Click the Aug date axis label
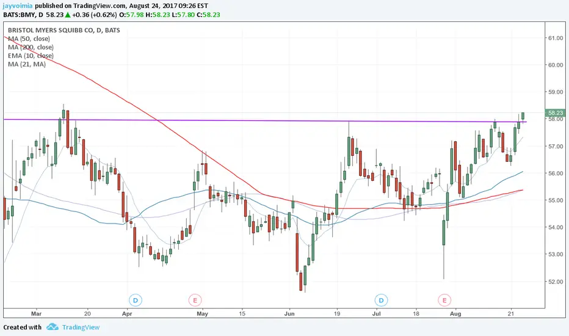Screen dimensions: 569x336 (455, 313)
